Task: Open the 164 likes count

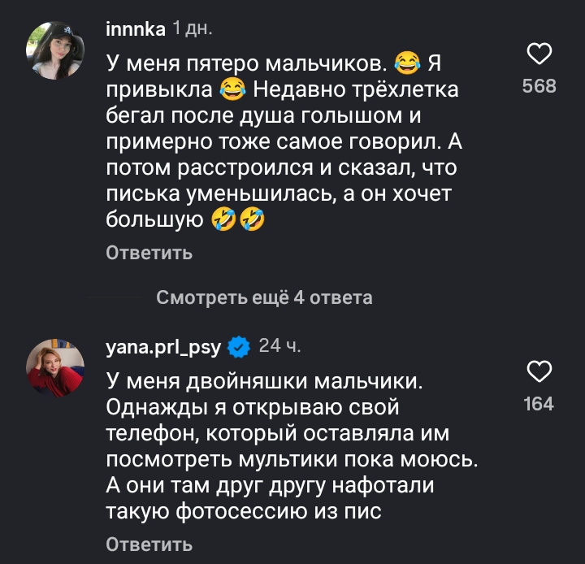Action: coord(539,404)
